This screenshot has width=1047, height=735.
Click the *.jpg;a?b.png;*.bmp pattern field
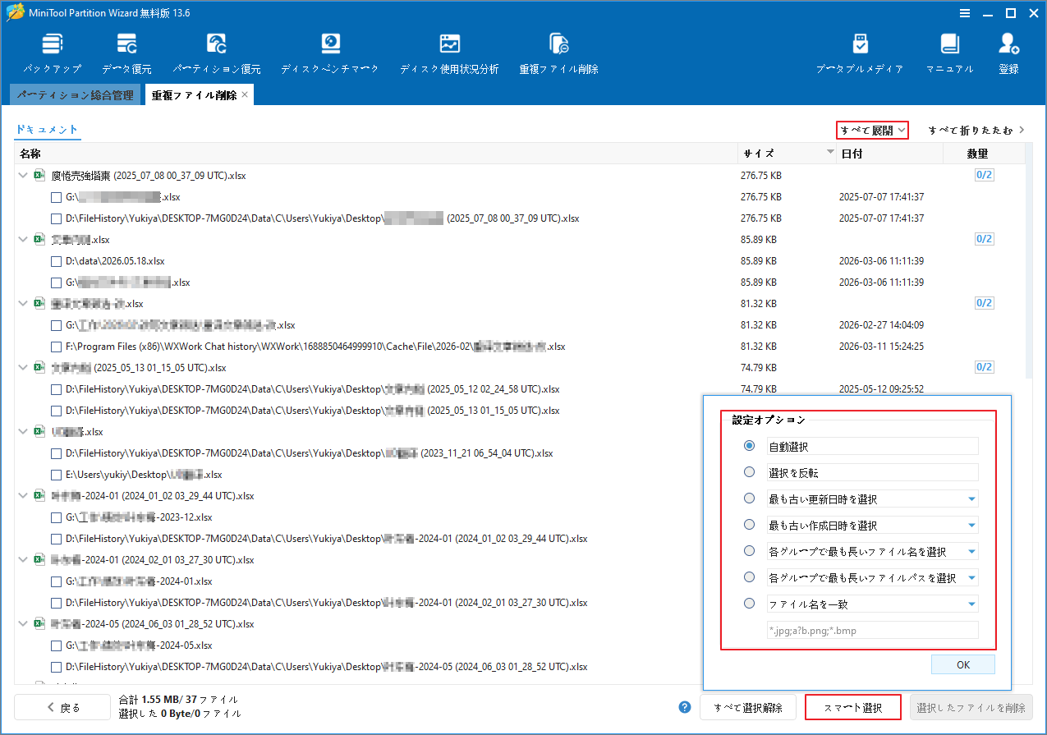coord(872,631)
